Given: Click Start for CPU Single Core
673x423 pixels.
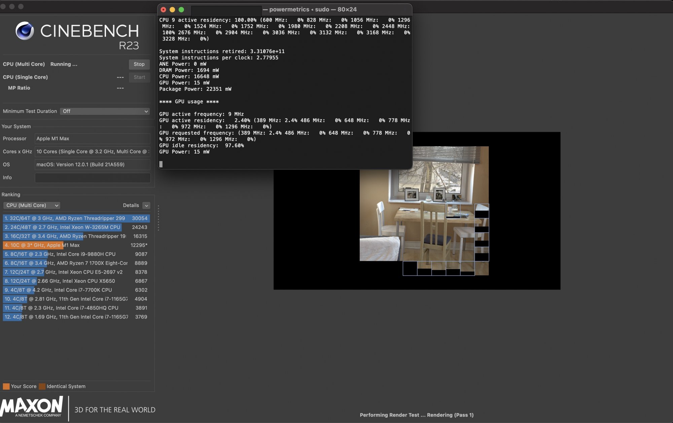Looking at the screenshot, I should point(139,77).
